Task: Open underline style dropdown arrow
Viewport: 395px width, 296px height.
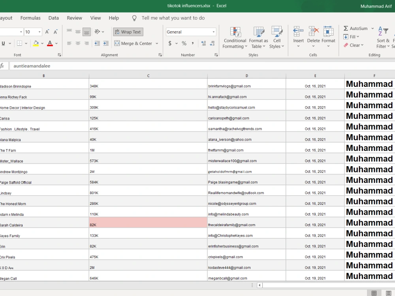Action: click(x=10, y=43)
